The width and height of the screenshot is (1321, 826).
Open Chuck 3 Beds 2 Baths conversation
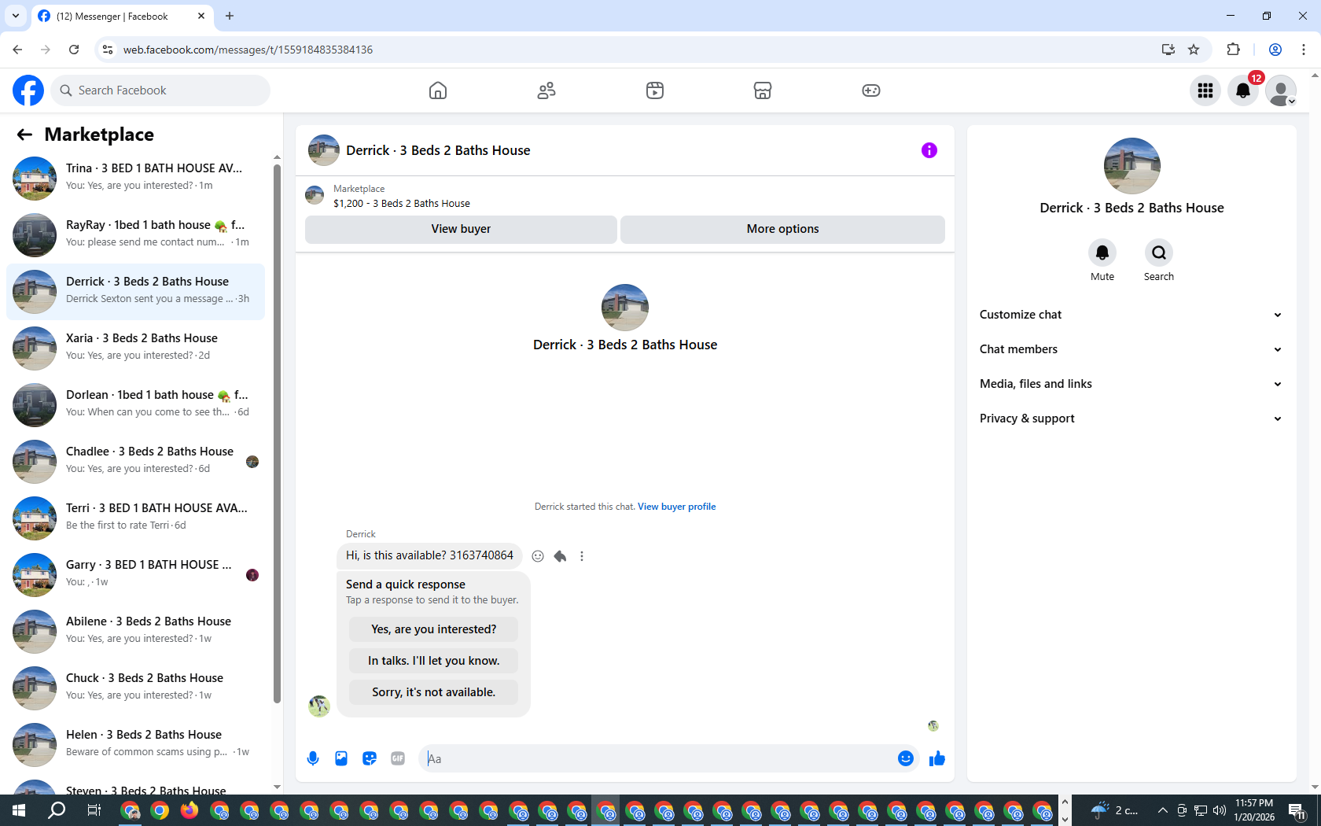[x=135, y=688]
